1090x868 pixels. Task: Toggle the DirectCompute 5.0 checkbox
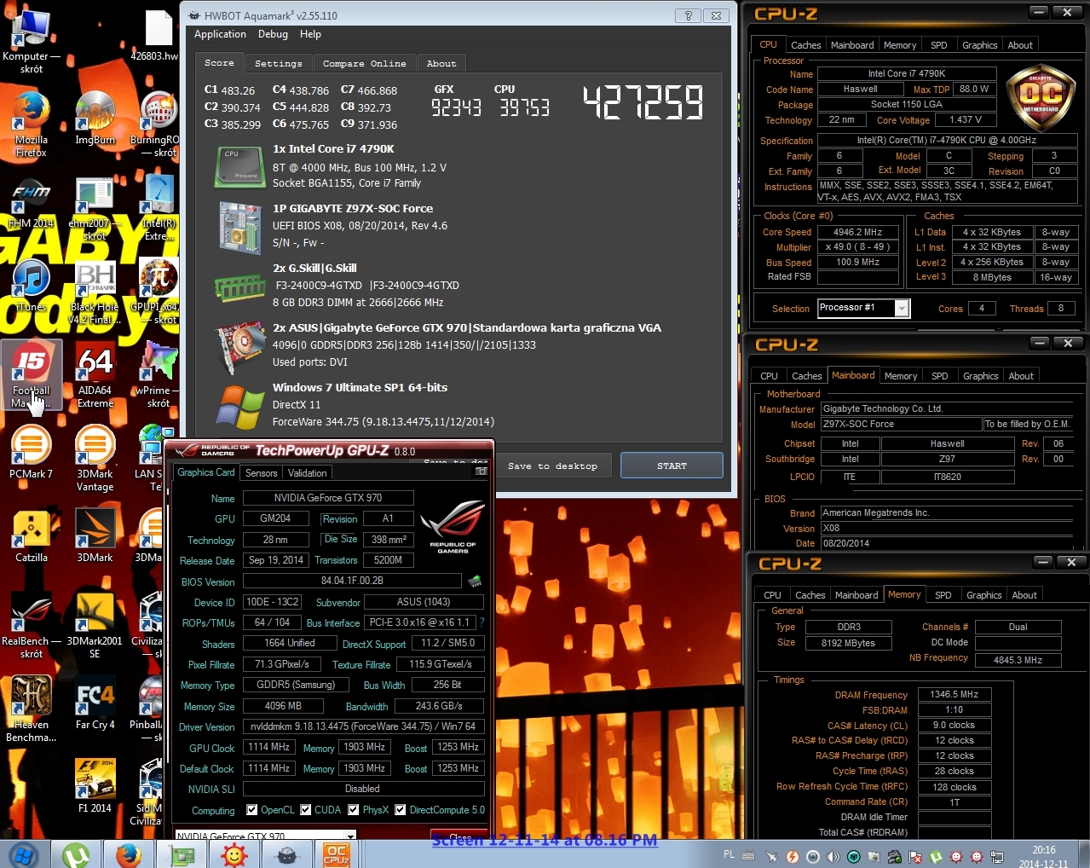point(400,810)
